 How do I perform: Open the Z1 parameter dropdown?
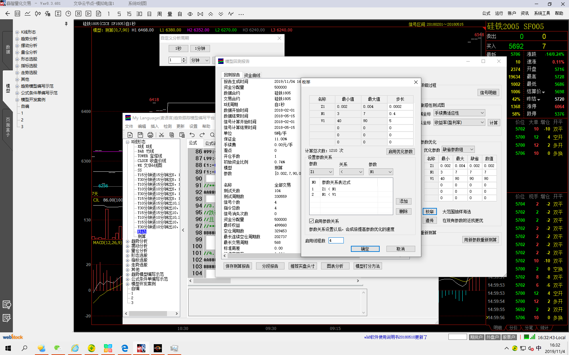pyautogui.click(x=321, y=172)
